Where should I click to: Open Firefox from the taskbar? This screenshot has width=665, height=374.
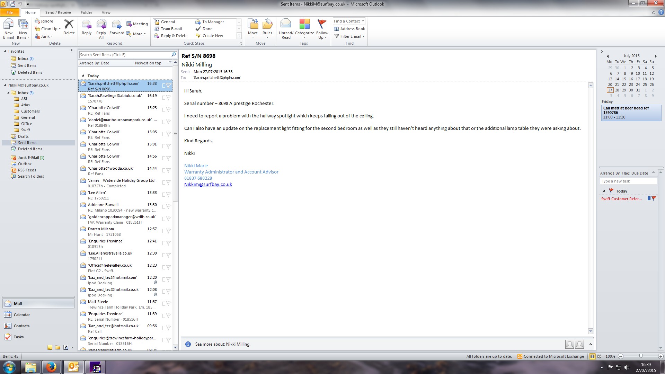[51, 367]
